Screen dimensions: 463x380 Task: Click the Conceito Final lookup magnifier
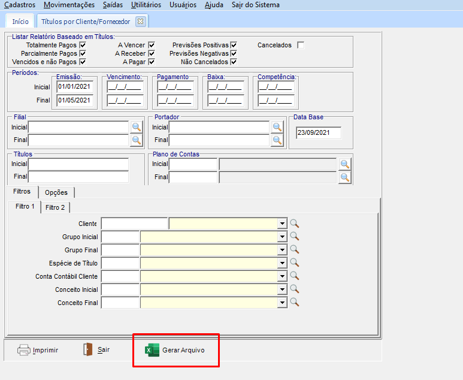click(x=294, y=303)
